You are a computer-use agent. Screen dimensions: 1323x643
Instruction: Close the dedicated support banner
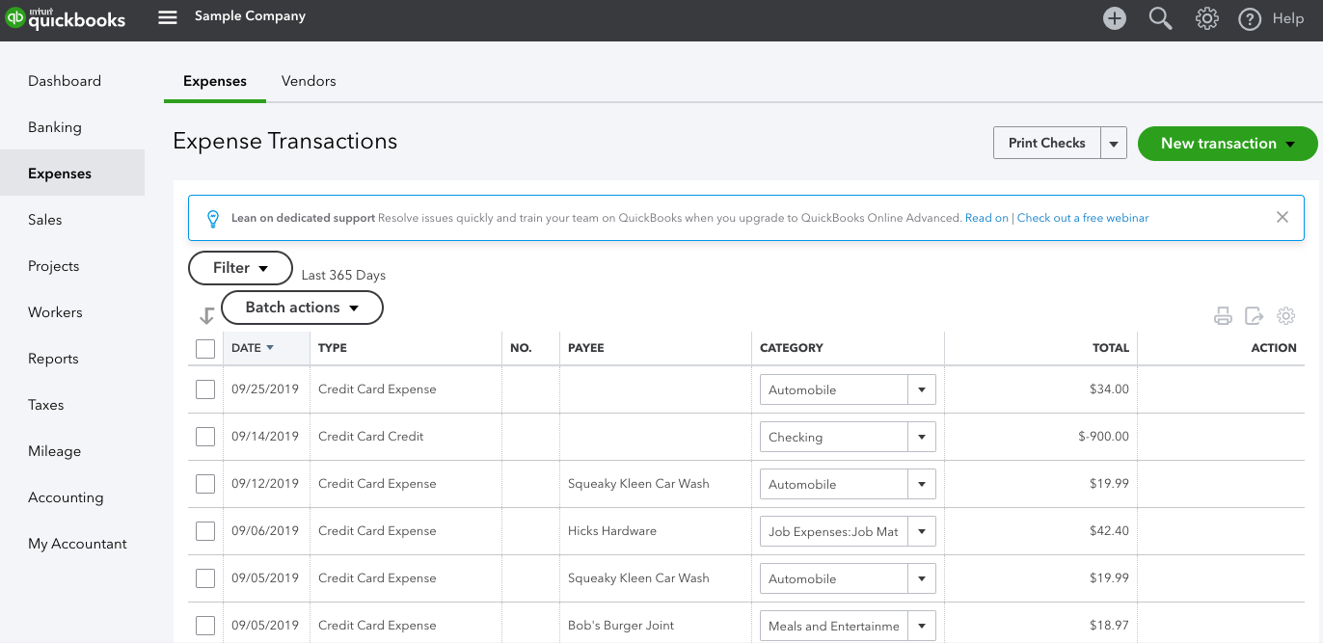click(x=1282, y=217)
